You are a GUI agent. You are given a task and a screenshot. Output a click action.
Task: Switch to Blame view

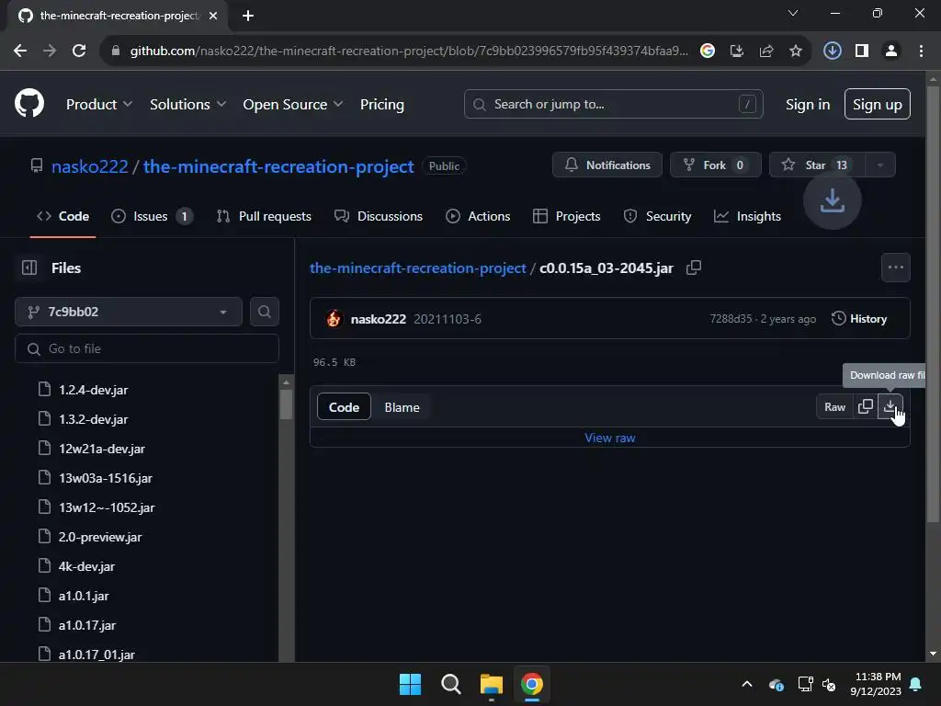402,407
